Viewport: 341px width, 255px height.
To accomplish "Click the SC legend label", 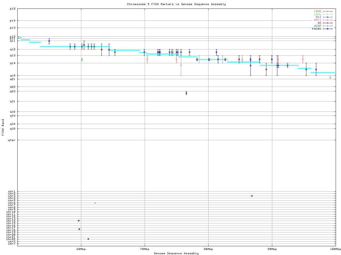I will [319, 23].
